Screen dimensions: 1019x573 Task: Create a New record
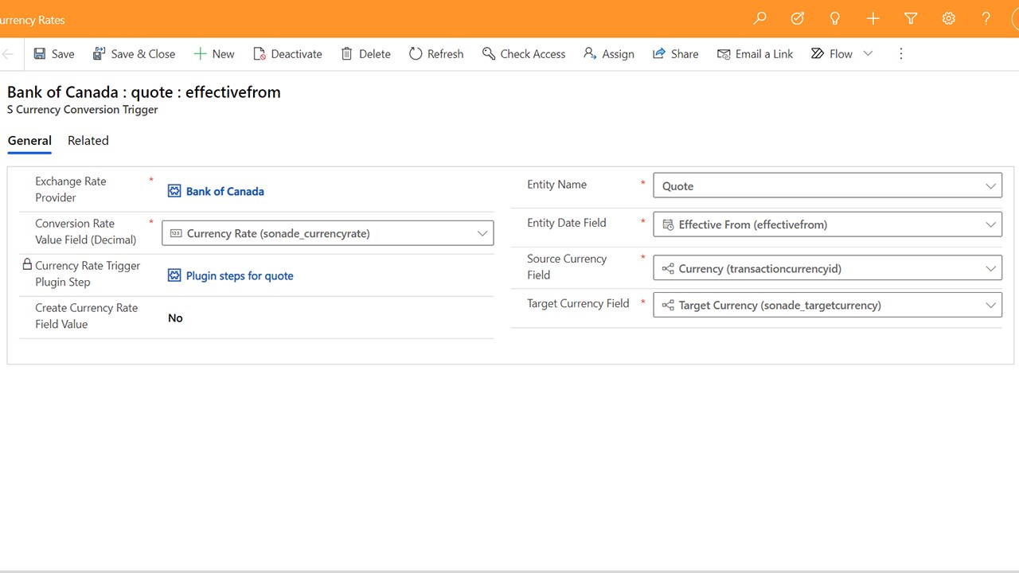click(214, 54)
